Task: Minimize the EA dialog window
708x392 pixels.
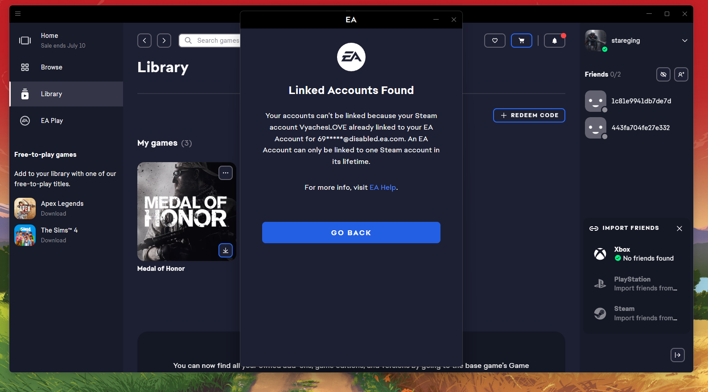Action: pyautogui.click(x=436, y=20)
